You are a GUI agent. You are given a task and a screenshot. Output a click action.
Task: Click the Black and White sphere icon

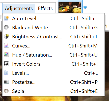6,27
